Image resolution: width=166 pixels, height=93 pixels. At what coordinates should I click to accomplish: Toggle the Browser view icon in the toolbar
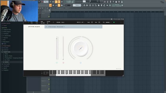96,5
